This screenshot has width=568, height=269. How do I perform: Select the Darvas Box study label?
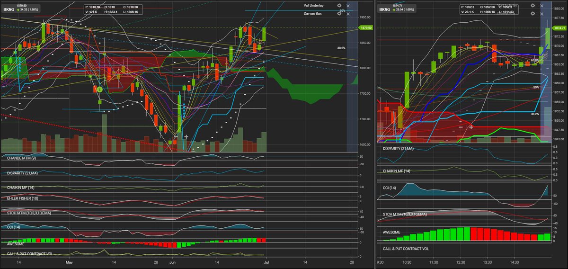tap(313, 14)
